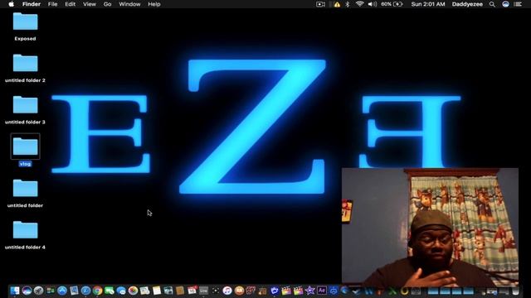Open the App Store in the Dock

click(62, 291)
